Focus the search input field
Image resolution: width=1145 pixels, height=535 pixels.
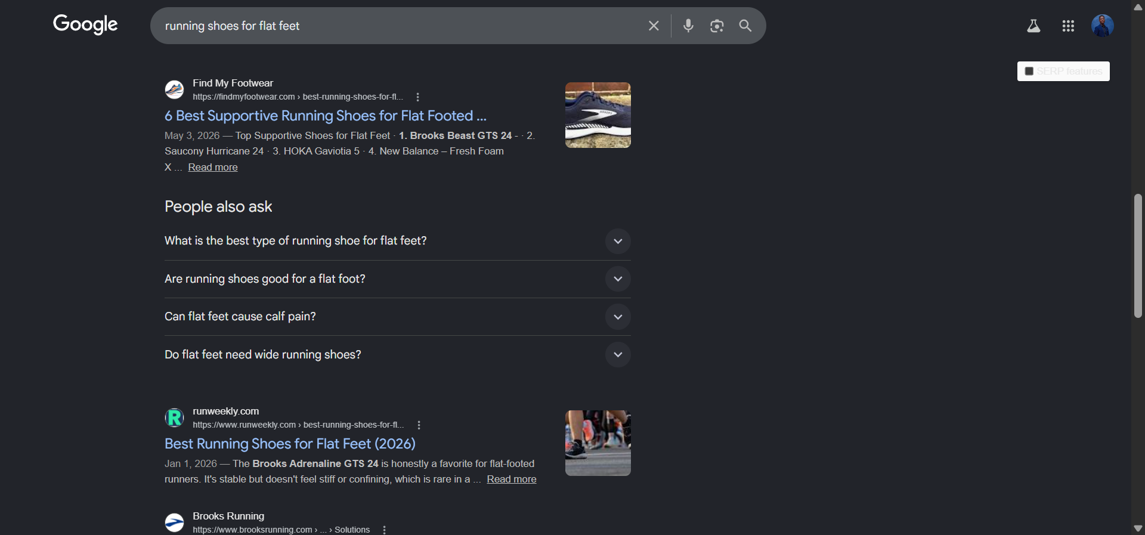click(x=400, y=26)
